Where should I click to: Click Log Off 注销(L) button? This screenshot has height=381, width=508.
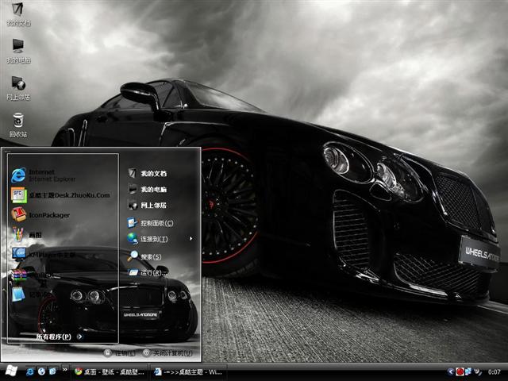pos(119,353)
